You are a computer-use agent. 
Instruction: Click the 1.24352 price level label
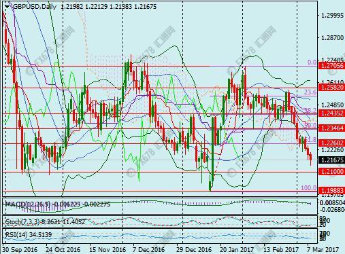coord(331,113)
